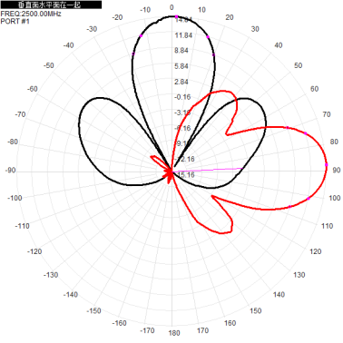
Task: Click the -120 degree angle label
Action: (x=34, y=251)
